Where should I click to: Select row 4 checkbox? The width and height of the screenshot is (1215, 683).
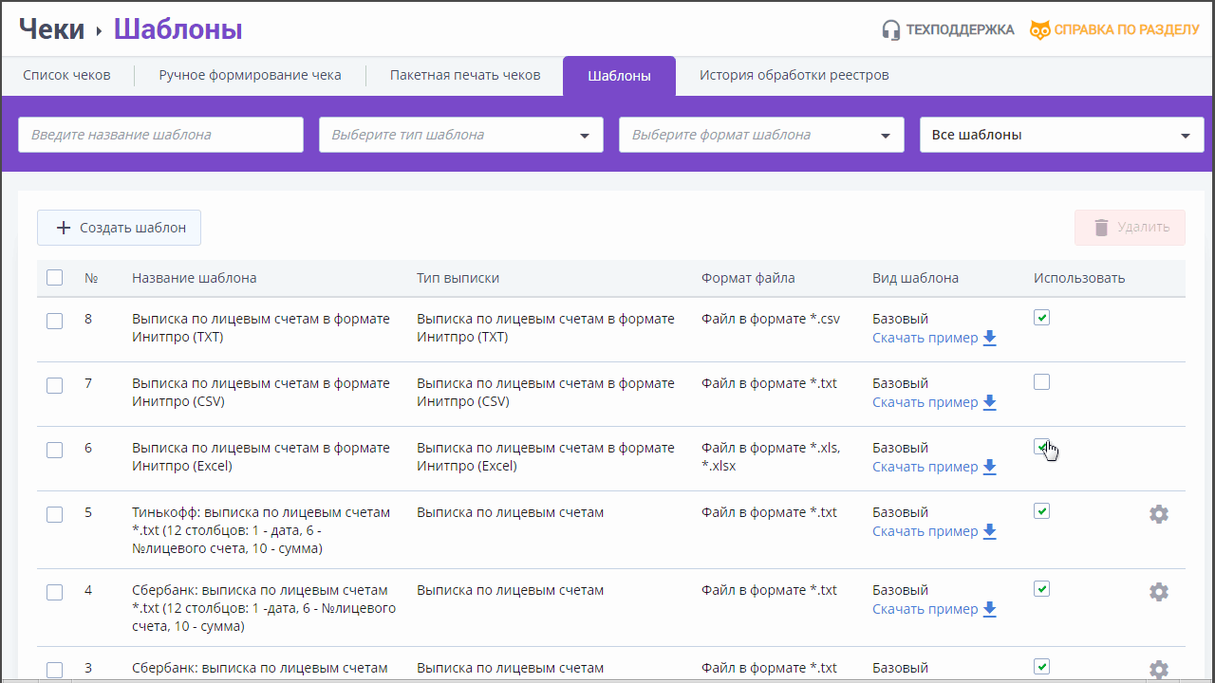tap(55, 592)
